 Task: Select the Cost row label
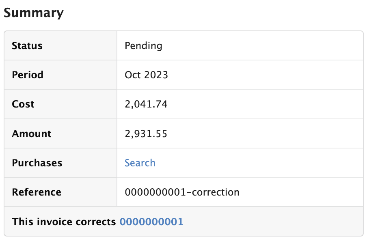tap(23, 104)
